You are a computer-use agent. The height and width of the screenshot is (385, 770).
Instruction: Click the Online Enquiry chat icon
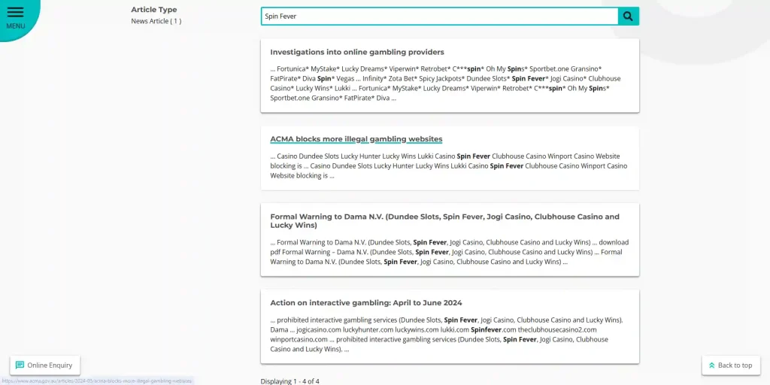tap(20, 365)
